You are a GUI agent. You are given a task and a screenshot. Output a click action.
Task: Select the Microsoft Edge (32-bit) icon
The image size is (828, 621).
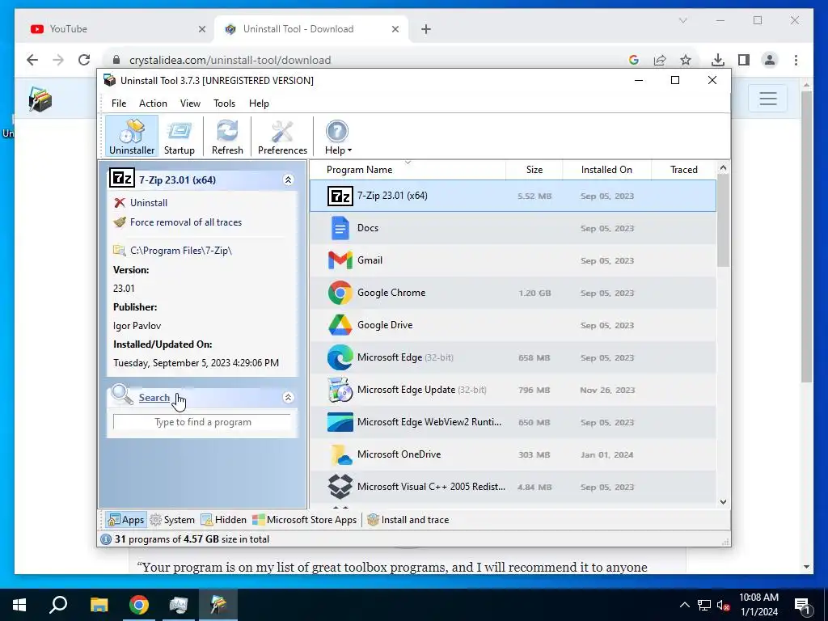pos(340,357)
